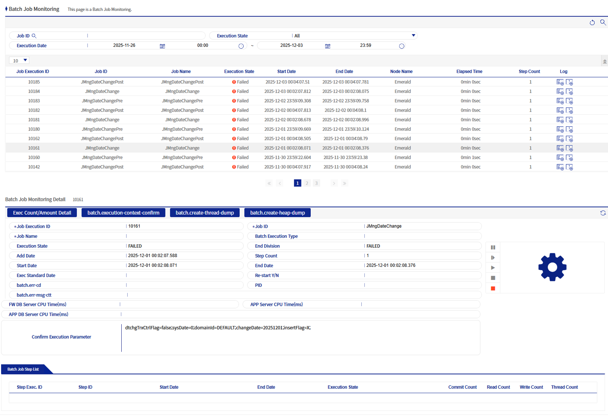This screenshot has height=416, width=608.
Task: Open the calendar picker for the execution start date
Action: click(x=162, y=45)
